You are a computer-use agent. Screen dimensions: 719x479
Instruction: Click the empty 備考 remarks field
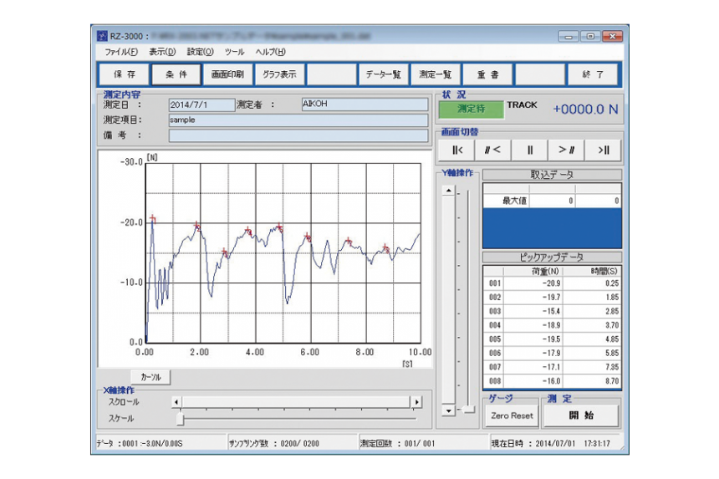point(298,135)
